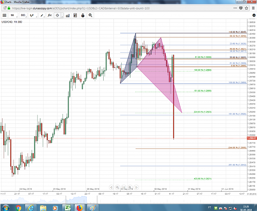Click the green secure padlock icon
The image size is (257, 211).
tap(9, 8)
